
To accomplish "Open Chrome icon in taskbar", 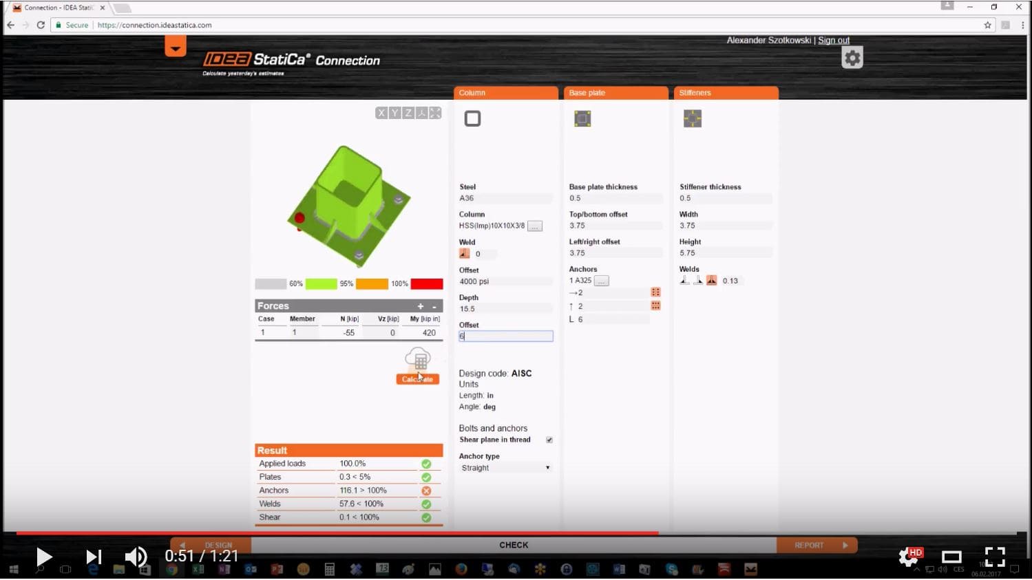I will [171, 570].
